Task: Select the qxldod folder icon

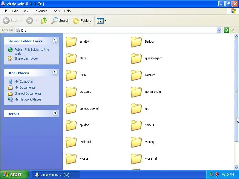Action: [71, 126]
